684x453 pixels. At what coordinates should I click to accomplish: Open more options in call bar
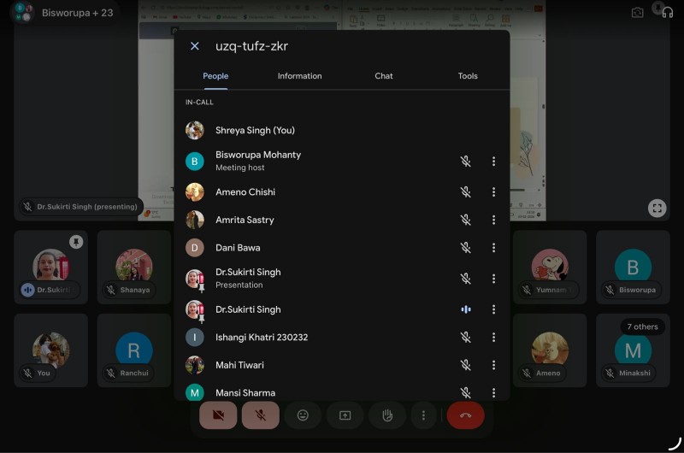(423, 415)
